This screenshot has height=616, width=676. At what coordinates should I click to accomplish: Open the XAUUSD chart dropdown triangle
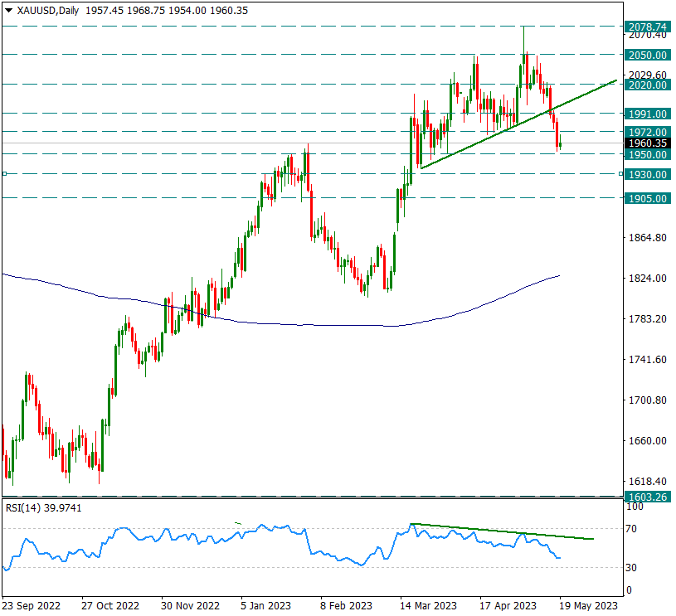click(8, 11)
